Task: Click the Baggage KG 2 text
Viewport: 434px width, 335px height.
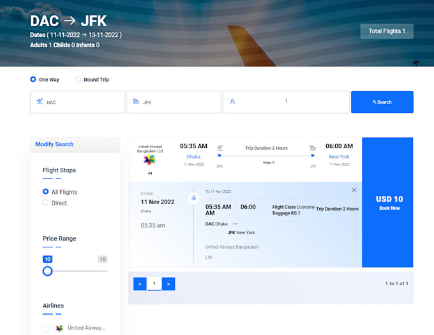Action: (x=286, y=213)
